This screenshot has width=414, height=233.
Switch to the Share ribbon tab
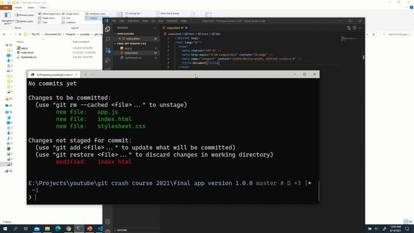31,8
